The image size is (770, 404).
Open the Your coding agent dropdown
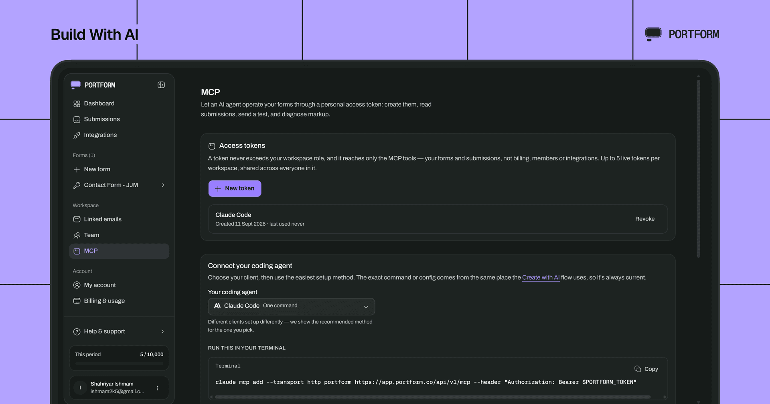pos(291,306)
